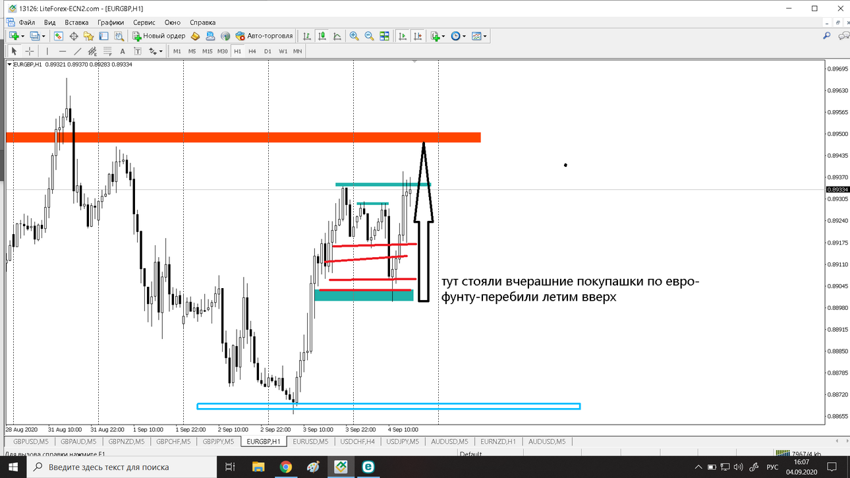The height and width of the screenshot is (478, 850).
Task: Set timeframe to H4
Action: [x=252, y=51]
